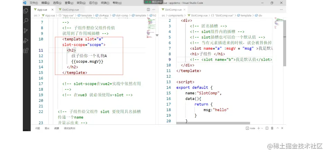Open the 编辑(E) menu

45,3
